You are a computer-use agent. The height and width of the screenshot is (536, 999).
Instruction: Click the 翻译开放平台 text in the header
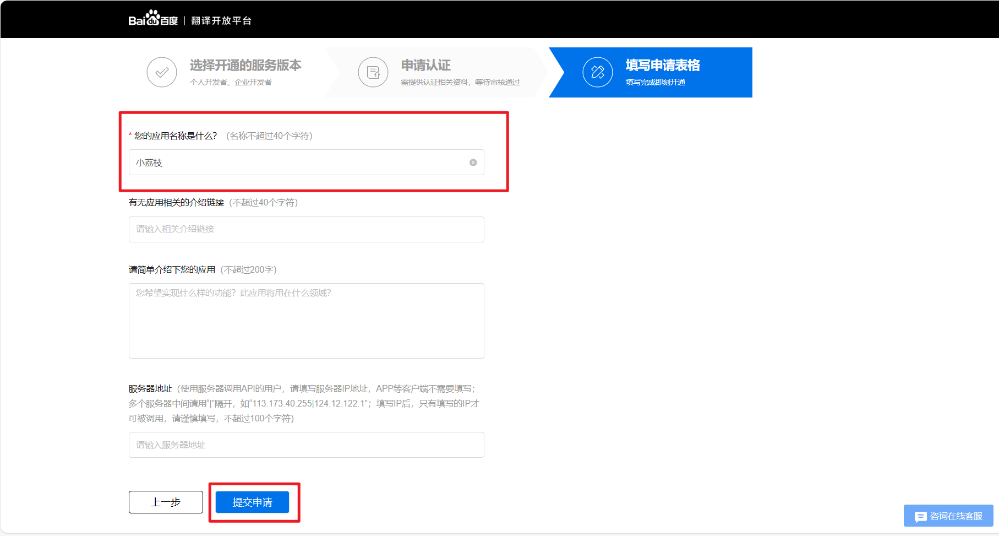pyautogui.click(x=222, y=20)
